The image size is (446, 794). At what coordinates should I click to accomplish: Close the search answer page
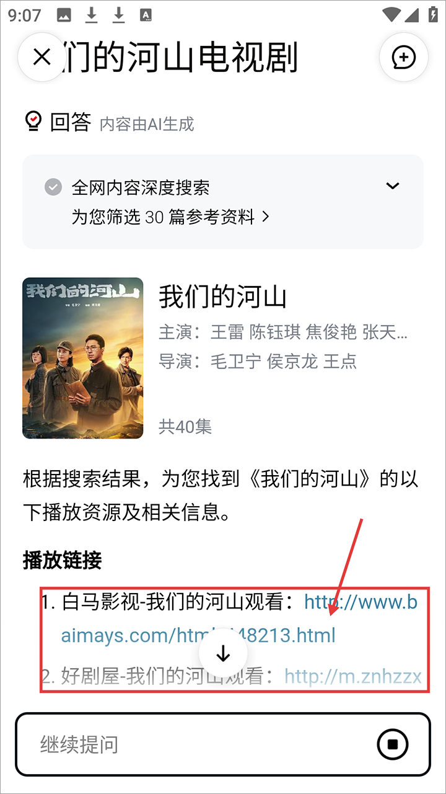[x=42, y=57]
